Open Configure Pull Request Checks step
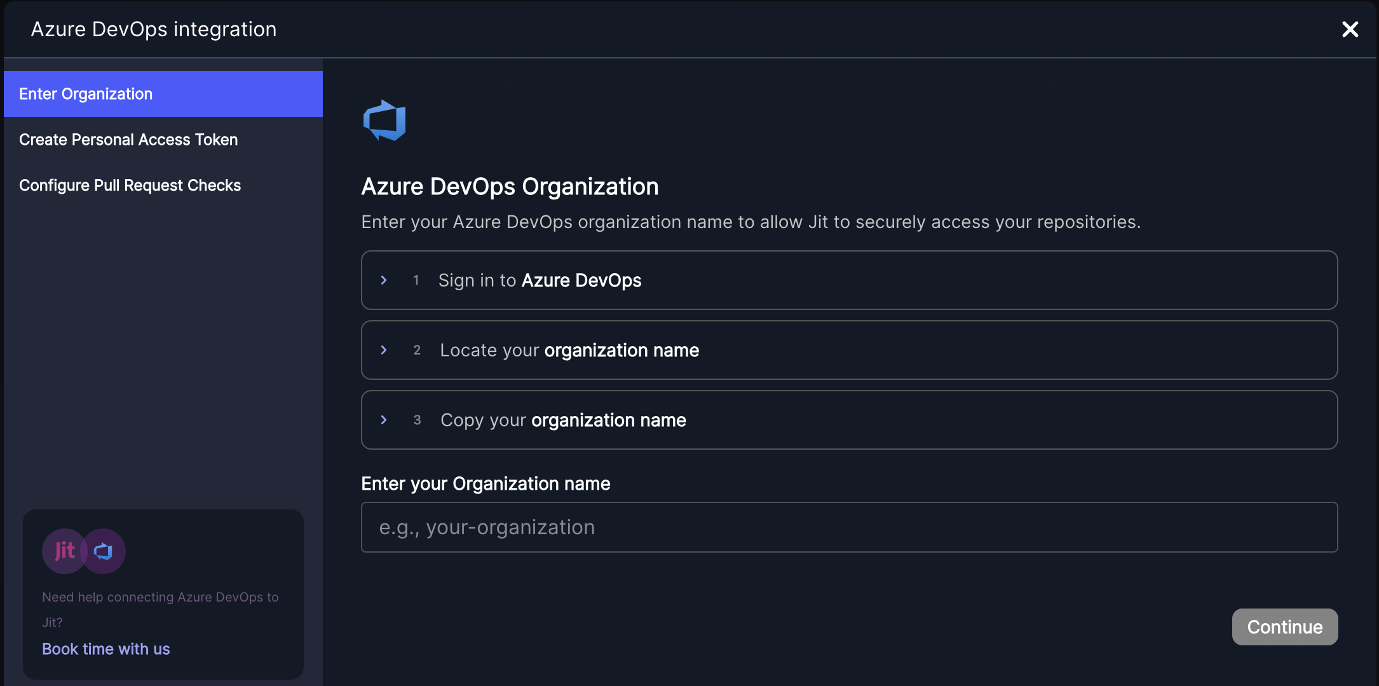Image resolution: width=1379 pixels, height=686 pixels. [130, 185]
